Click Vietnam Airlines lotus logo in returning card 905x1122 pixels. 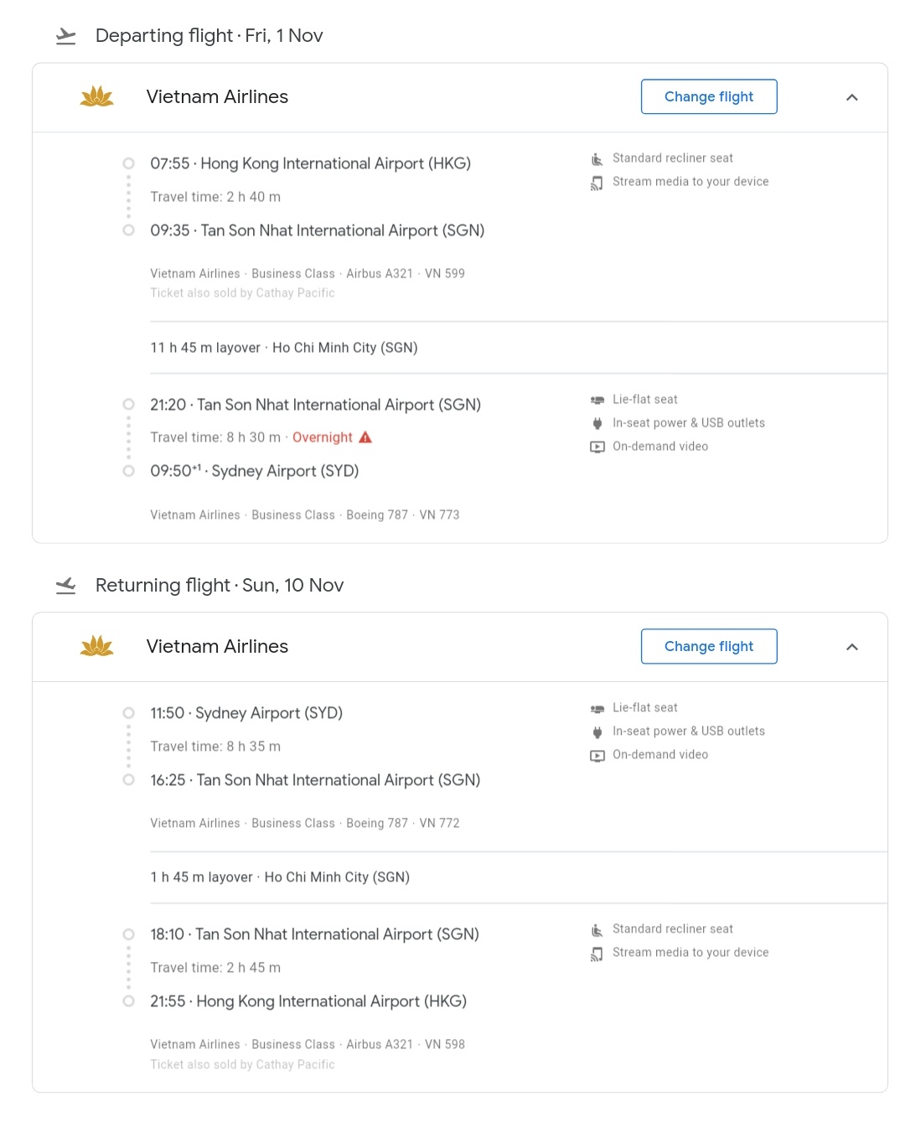[97, 646]
